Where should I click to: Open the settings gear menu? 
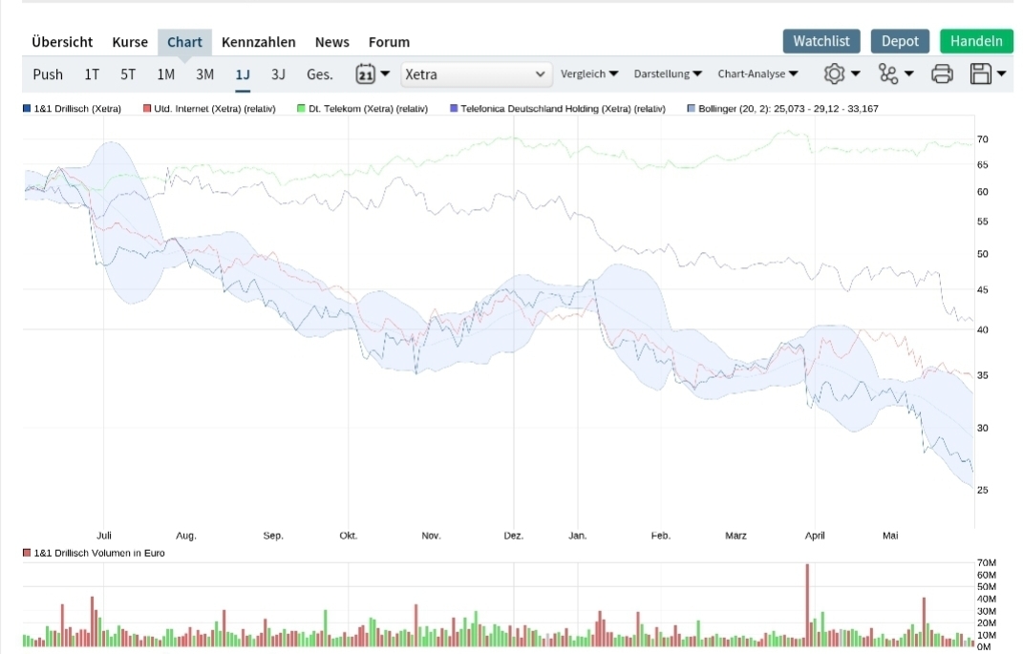tap(836, 74)
